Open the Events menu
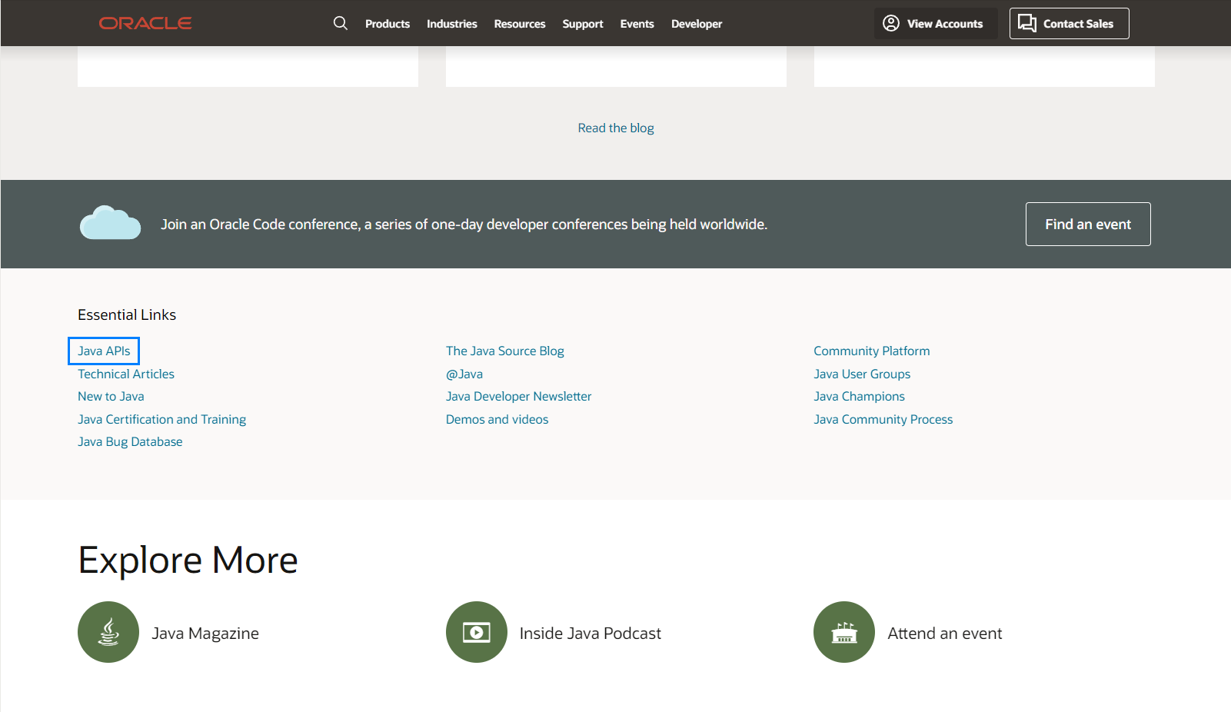Viewport: 1231px width, 712px height. [637, 24]
